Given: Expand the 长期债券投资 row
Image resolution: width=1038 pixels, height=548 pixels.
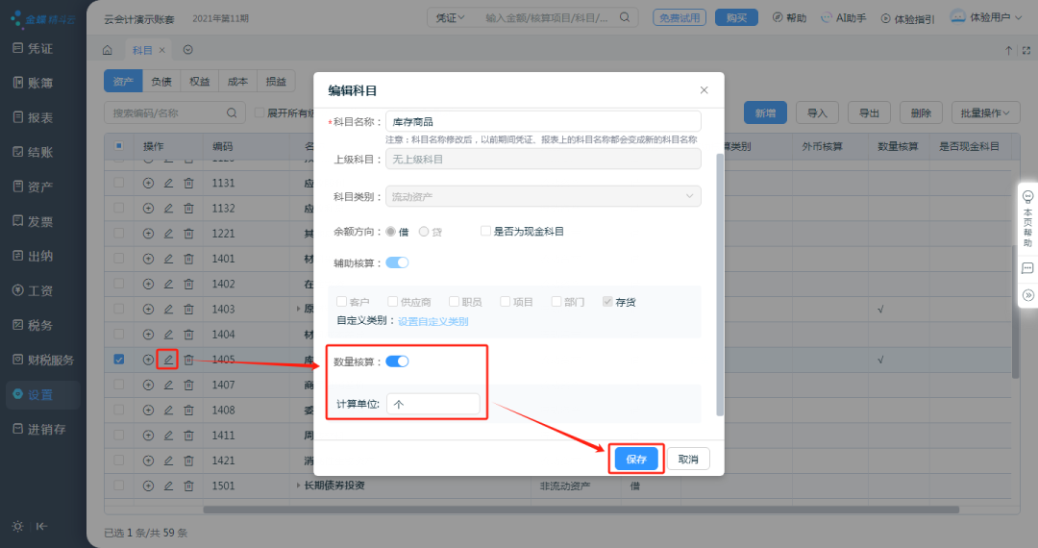Looking at the screenshot, I should pyautogui.click(x=298, y=486).
